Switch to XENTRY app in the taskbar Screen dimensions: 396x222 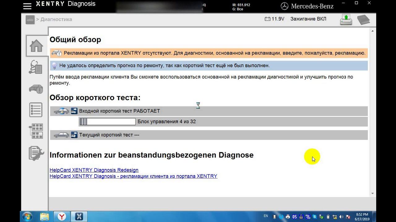click(79, 216)
